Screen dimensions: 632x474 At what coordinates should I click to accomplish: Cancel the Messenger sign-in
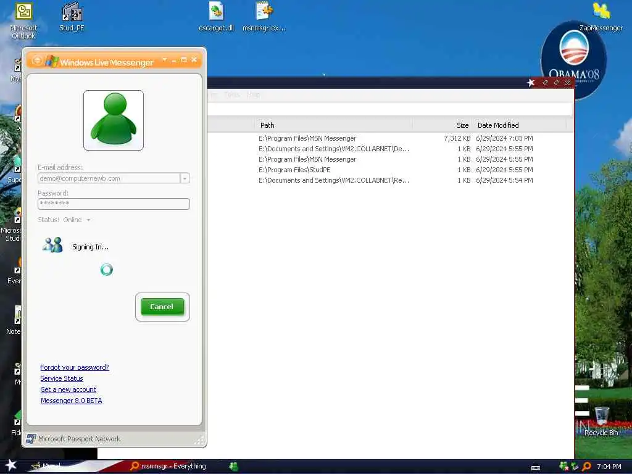162,307
